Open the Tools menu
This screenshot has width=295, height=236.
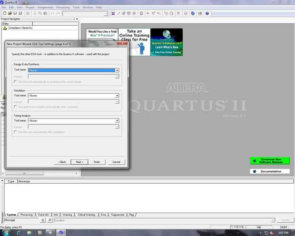pyautogui.click(x=76, y=7)
